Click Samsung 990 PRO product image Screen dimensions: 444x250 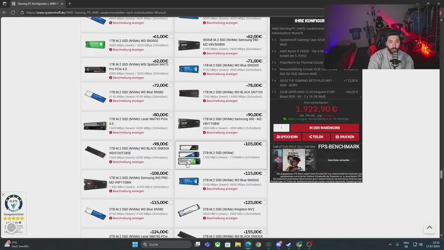click(x=95, y=184)
